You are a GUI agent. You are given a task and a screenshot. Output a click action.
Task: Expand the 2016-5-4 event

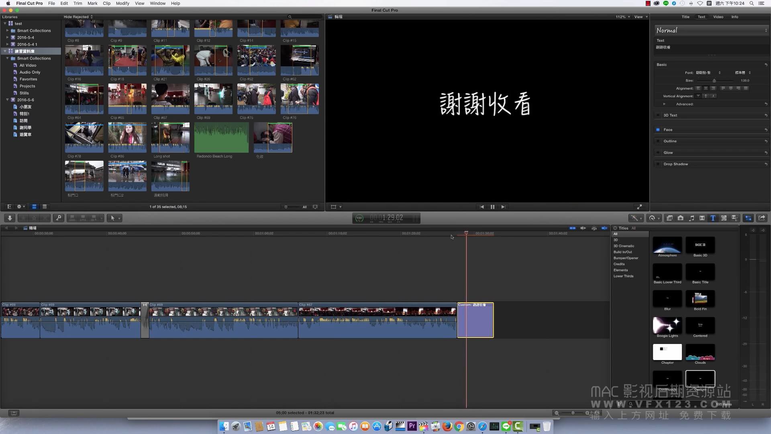point(7,37)
